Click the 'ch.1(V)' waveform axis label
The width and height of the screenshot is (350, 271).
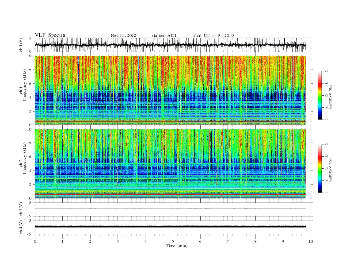pyautogui.click(x=21, y=45)
